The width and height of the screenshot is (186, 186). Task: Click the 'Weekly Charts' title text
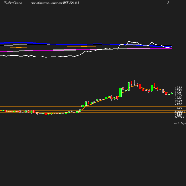[13, 3]
